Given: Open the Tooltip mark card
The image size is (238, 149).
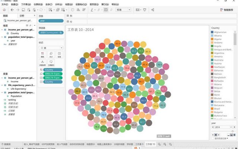Looking at the screenshot, I should pyautogui.click(x=51, y=63).
